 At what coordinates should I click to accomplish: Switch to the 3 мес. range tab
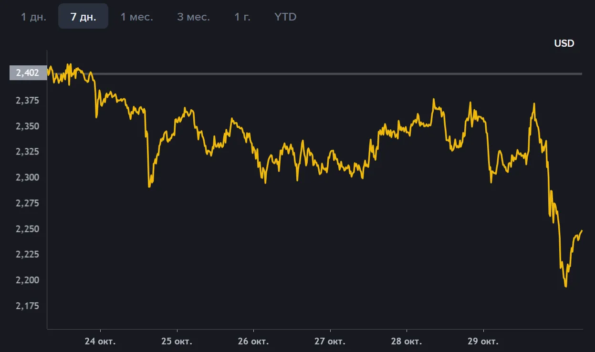(x=193, y=17)
